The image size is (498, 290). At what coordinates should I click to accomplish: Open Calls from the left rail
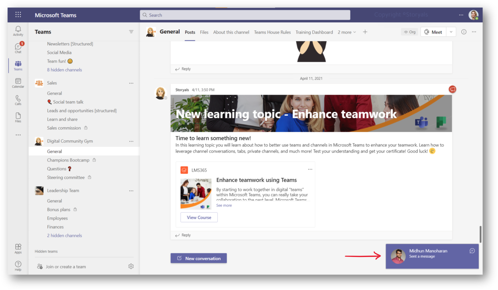click(x=18, y=100)
